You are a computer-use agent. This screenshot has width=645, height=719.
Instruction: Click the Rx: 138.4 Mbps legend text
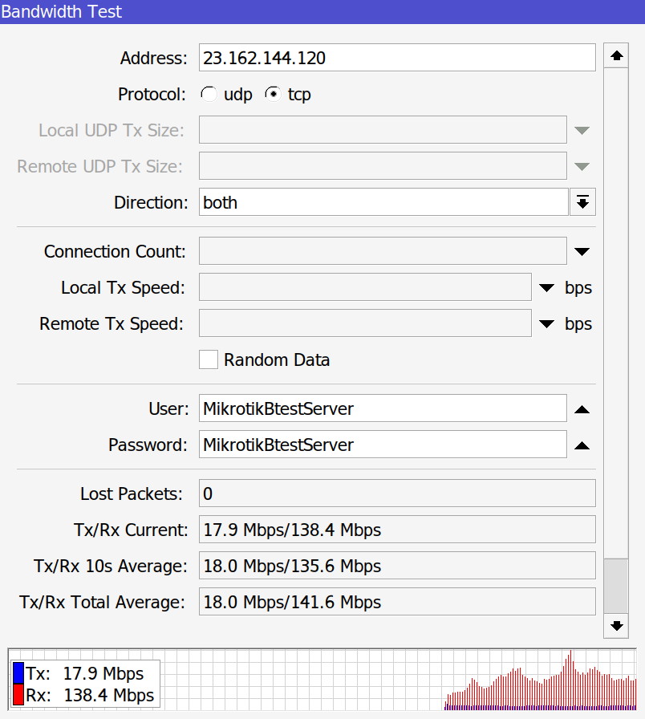point(90,695)
